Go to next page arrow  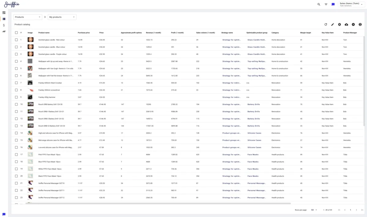pos(356,210)
